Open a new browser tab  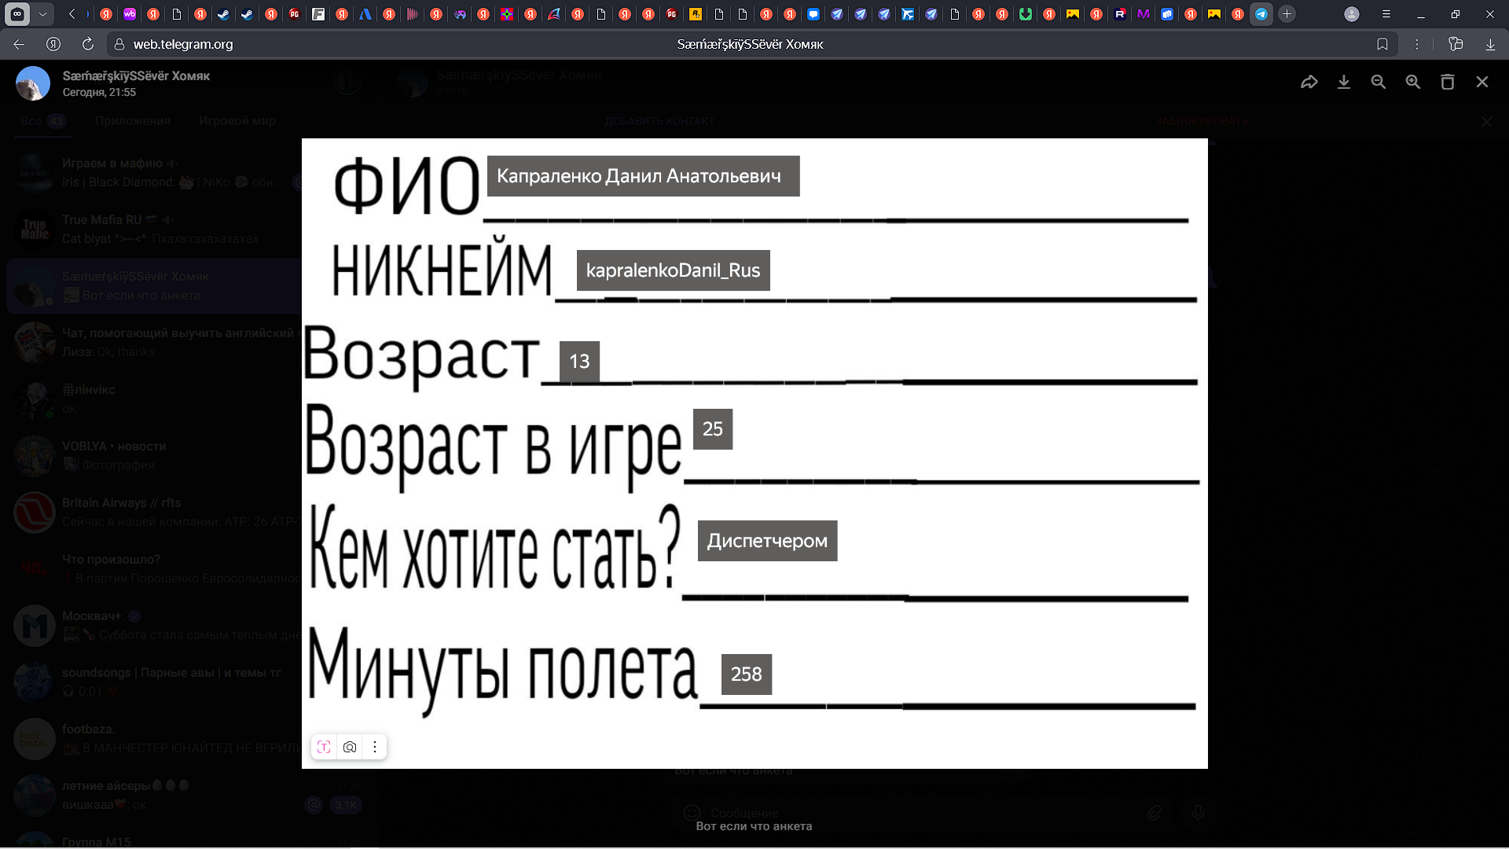1287,14
